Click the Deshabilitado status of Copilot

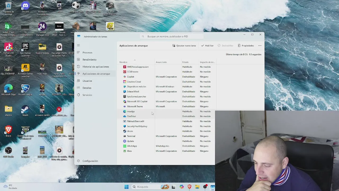(189, 77)
